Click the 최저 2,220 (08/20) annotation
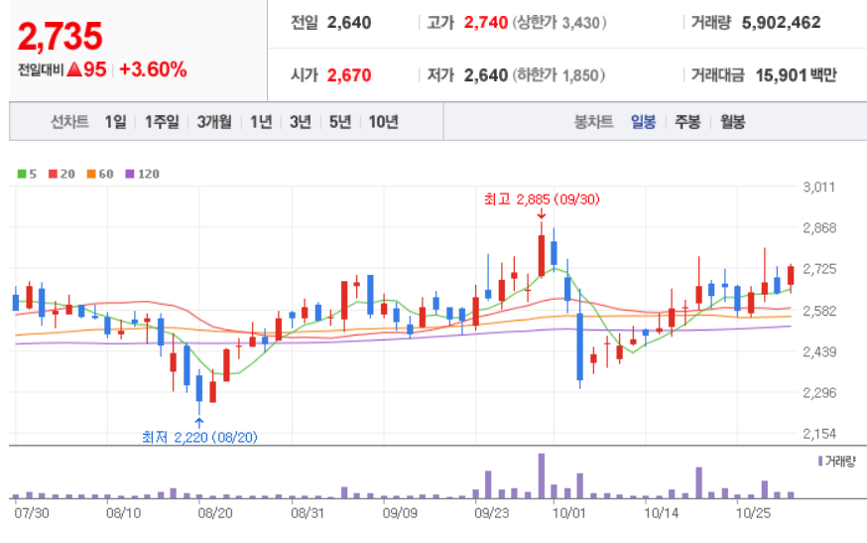 [x=199, y=437]
